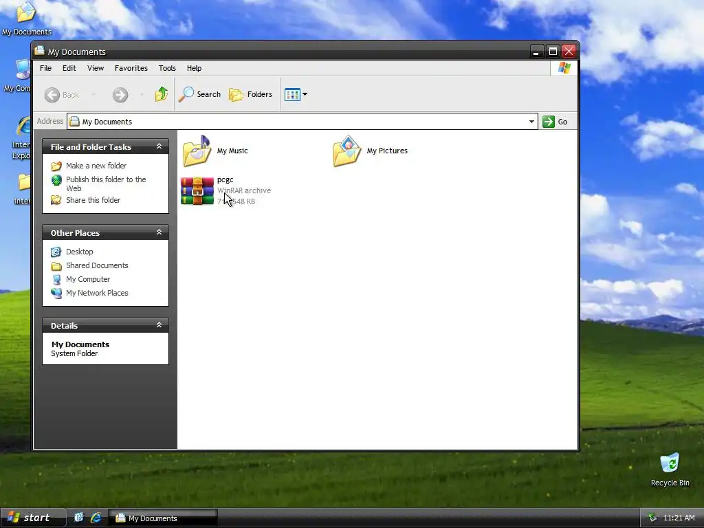Launch Internet Explorer from Quick Launch

(x=96, y=518)
